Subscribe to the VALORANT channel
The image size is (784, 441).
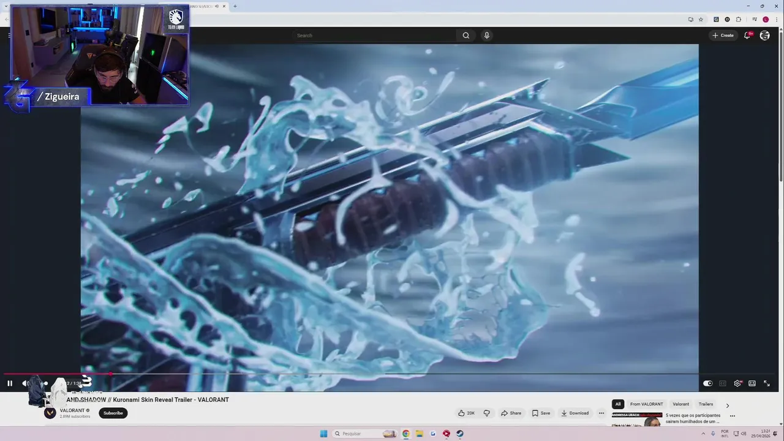click(x=113, y=413)
